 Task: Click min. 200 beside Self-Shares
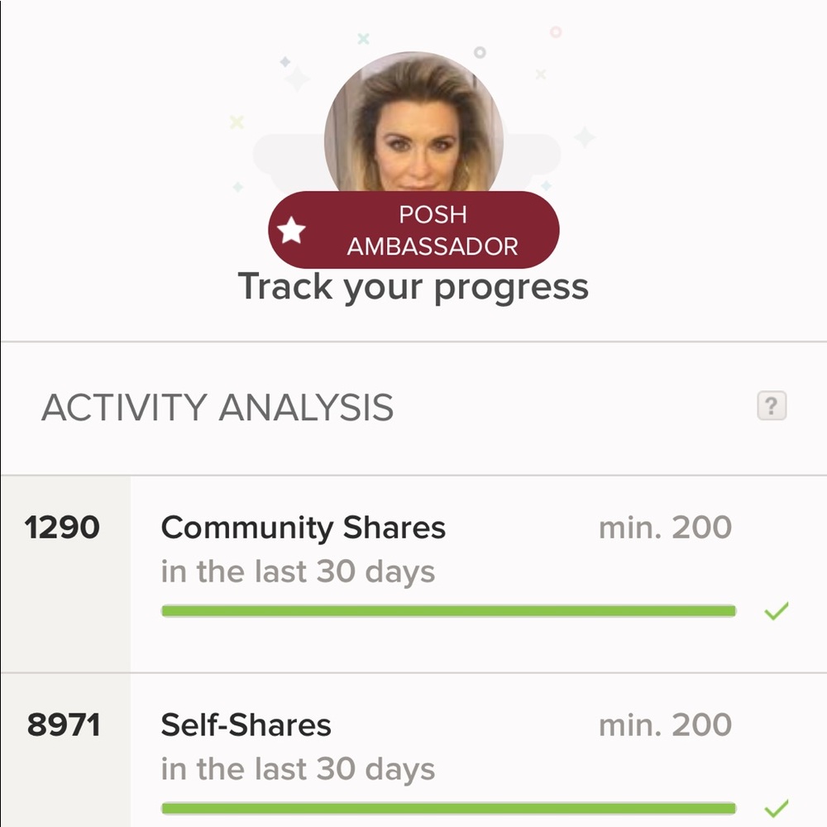coord(665,725)
